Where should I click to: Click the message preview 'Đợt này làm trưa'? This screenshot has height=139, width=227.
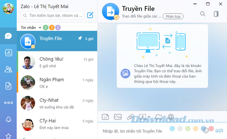(x=54, y=128)
